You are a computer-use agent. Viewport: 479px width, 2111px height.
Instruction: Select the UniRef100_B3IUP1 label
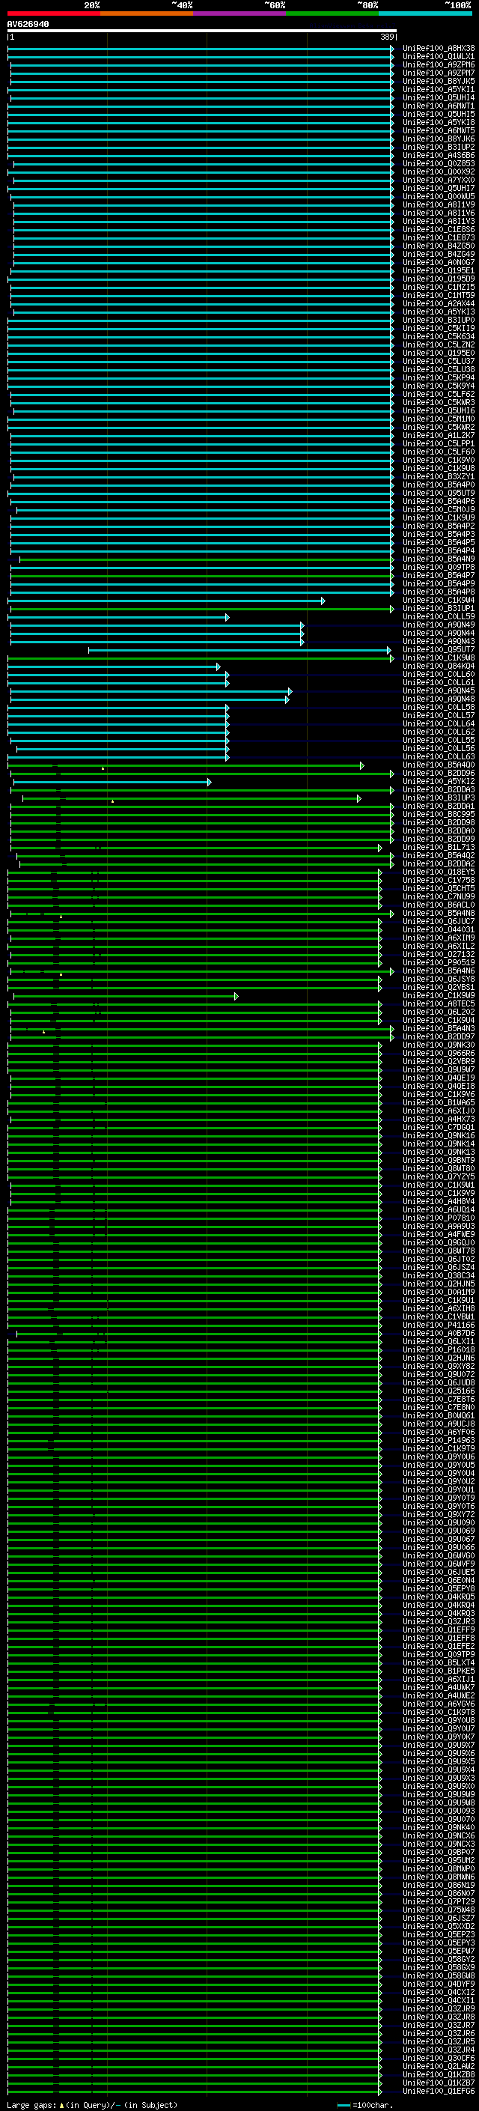pos(439,608)
